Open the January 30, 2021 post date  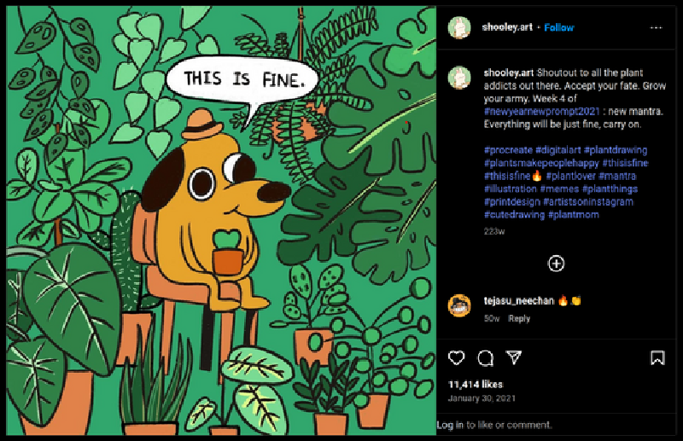[x=480, y=397]
